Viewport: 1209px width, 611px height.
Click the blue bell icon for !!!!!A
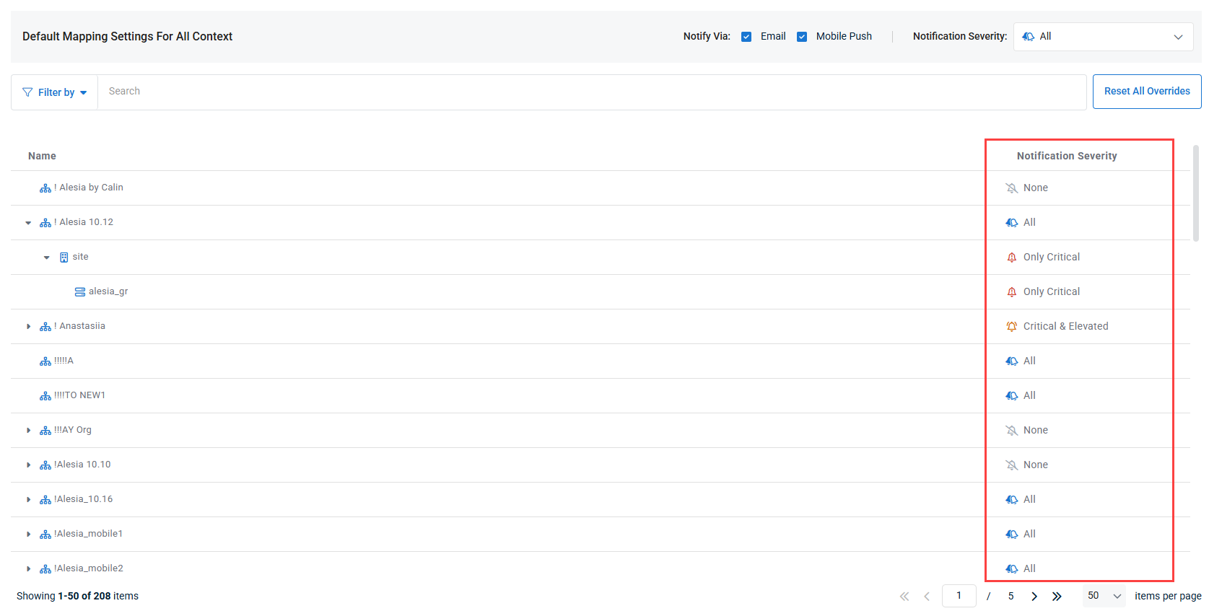click(1012, 361)
